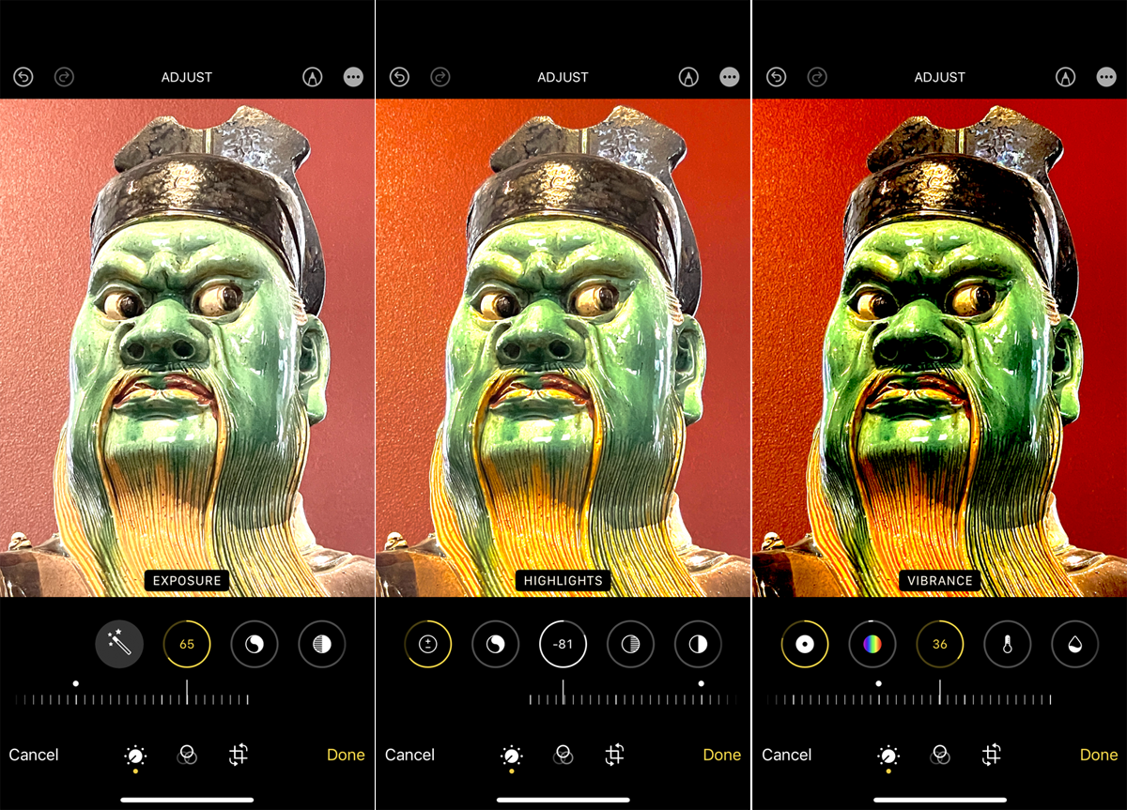Choose the Shadows icon in Highlights screen
Screen dimensions: 1127x810
coord(630,644)
